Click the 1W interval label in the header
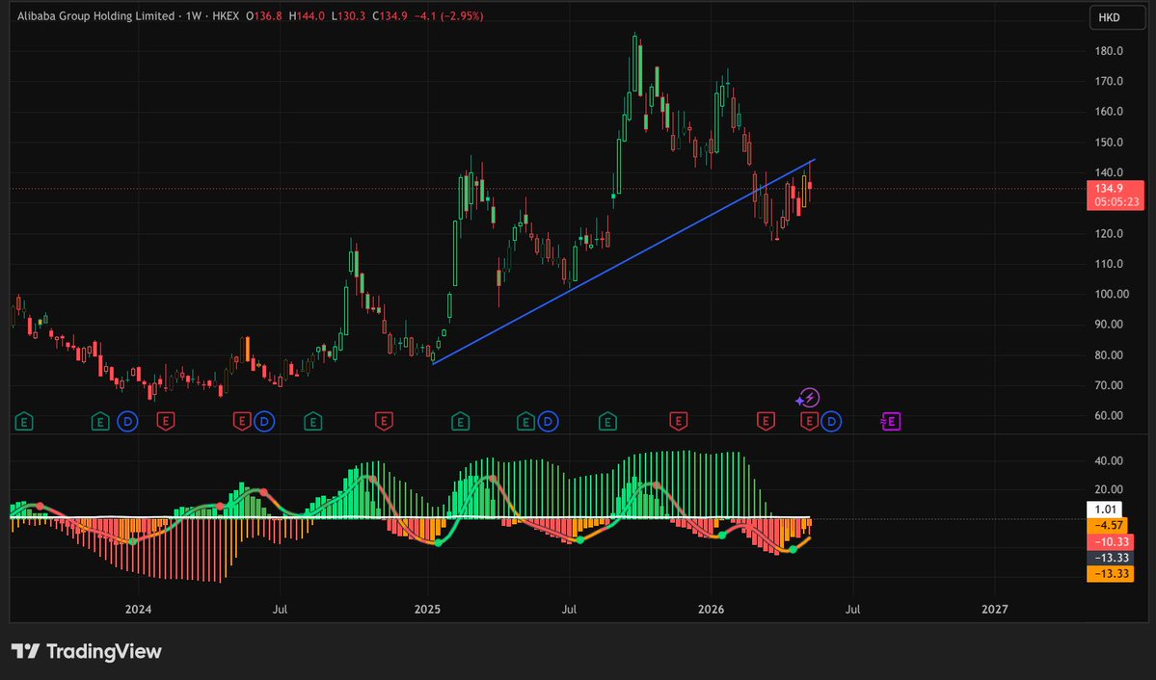This screenshot has width=1156, height=680. 193,15
